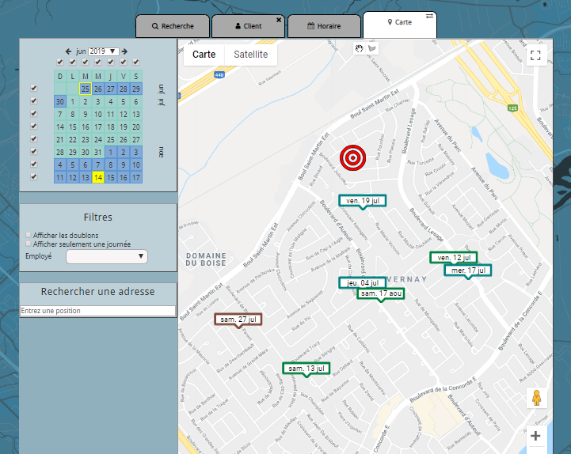This screenshot has width=571, height=454.
Task: Close the Client tab
Action: point(279,19)
